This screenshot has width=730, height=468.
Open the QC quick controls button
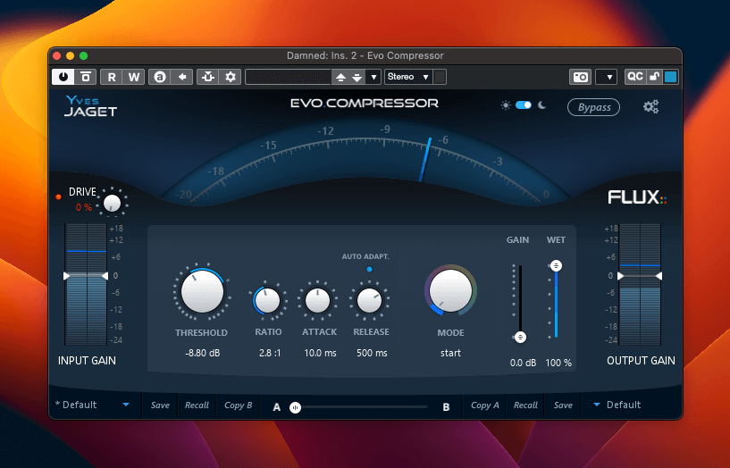pyautogui.click(x=635, y=77)
